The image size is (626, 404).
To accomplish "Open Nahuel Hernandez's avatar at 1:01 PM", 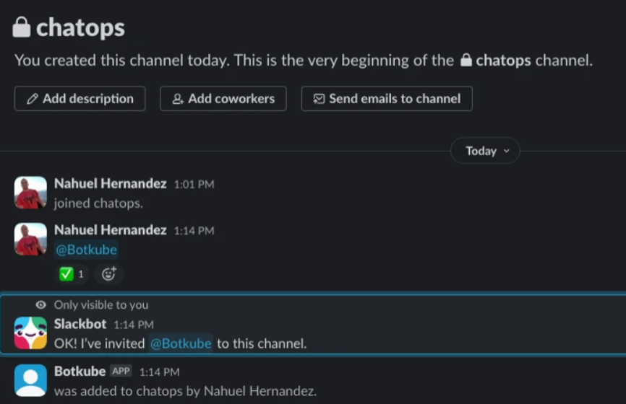I will (30, 193).
